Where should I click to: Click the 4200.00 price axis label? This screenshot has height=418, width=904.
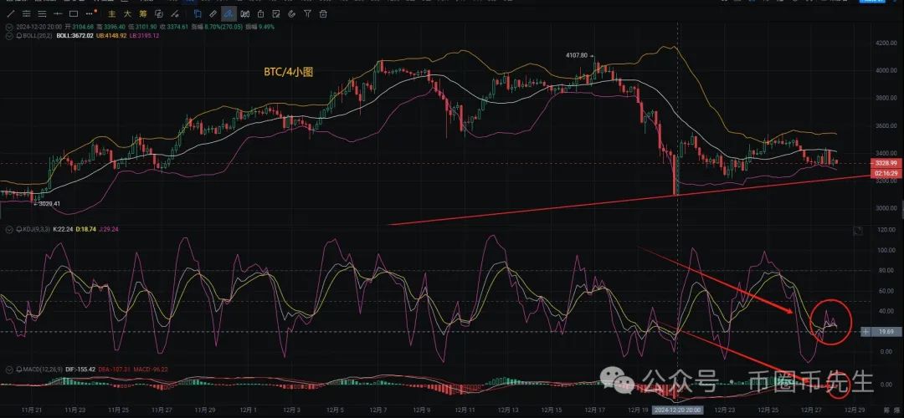coord(886,43)
